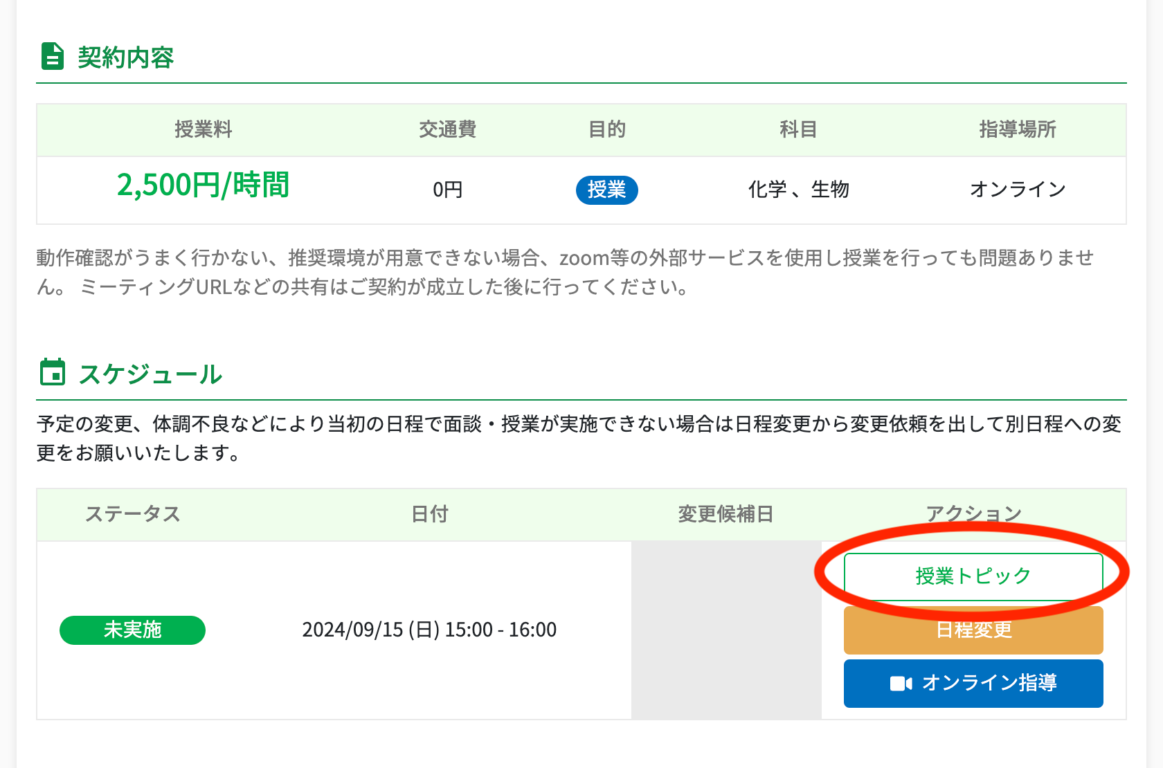Click the スケジュール section heading
The image size is (1163, 768).
coord(150,374)
